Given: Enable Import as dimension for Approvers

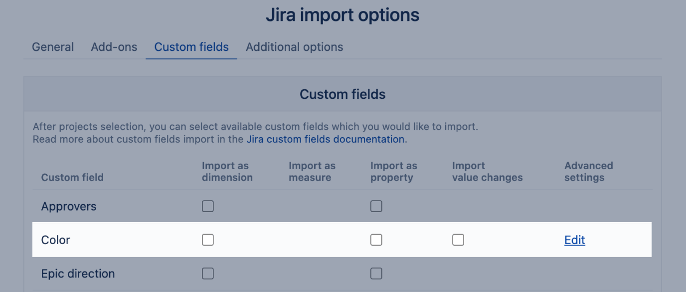Looking at the screenshot, I should tap(208, 206).
